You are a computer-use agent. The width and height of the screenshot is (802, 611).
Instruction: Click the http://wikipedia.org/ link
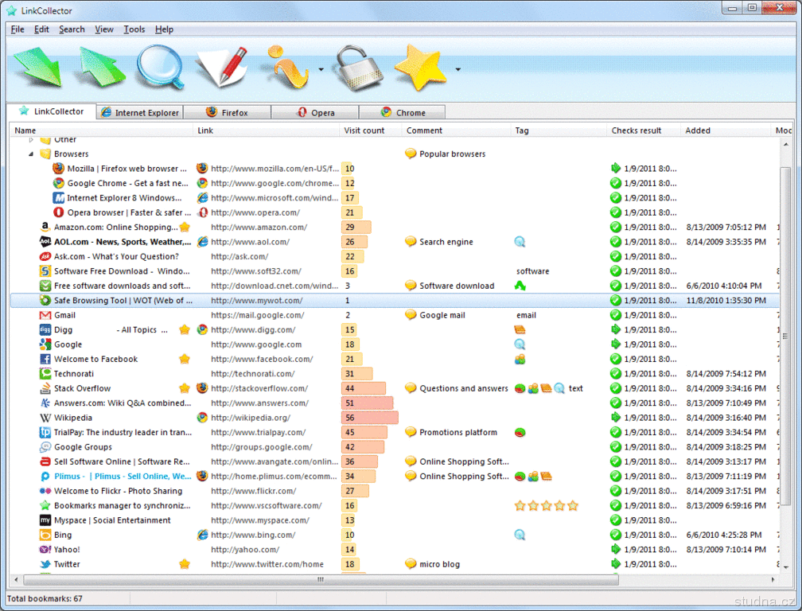250,418
